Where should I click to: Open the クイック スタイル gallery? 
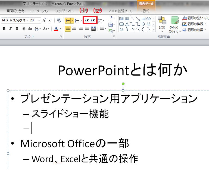174,25
